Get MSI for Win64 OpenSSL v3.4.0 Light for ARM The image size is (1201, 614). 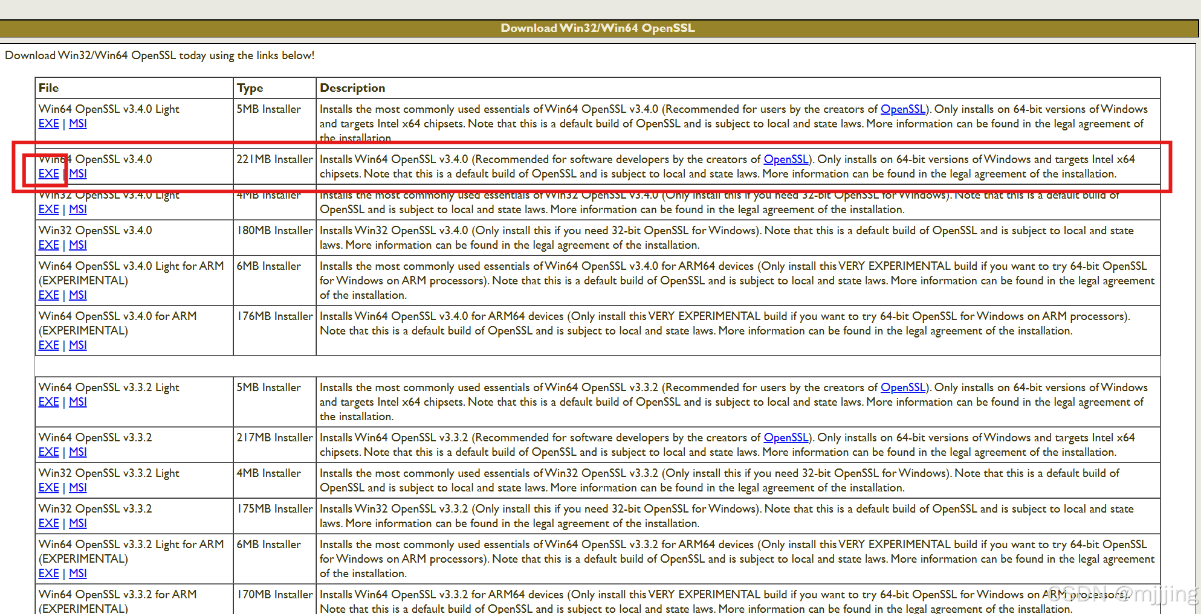(78, 295)
